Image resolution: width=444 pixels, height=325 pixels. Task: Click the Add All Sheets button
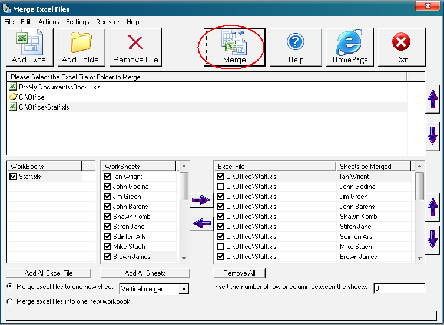pos(145,273)
